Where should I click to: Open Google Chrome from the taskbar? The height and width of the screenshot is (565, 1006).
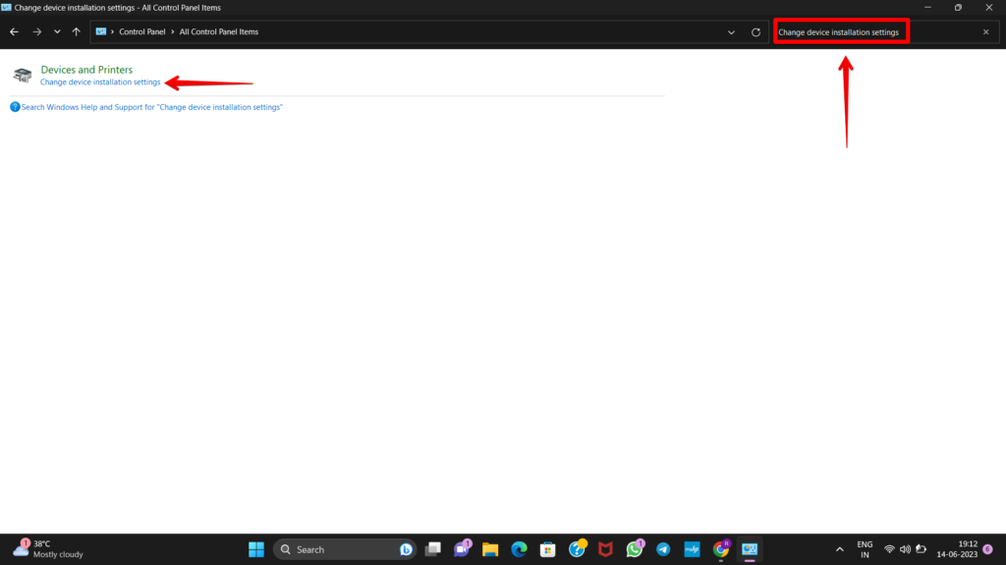pos(721,549)
